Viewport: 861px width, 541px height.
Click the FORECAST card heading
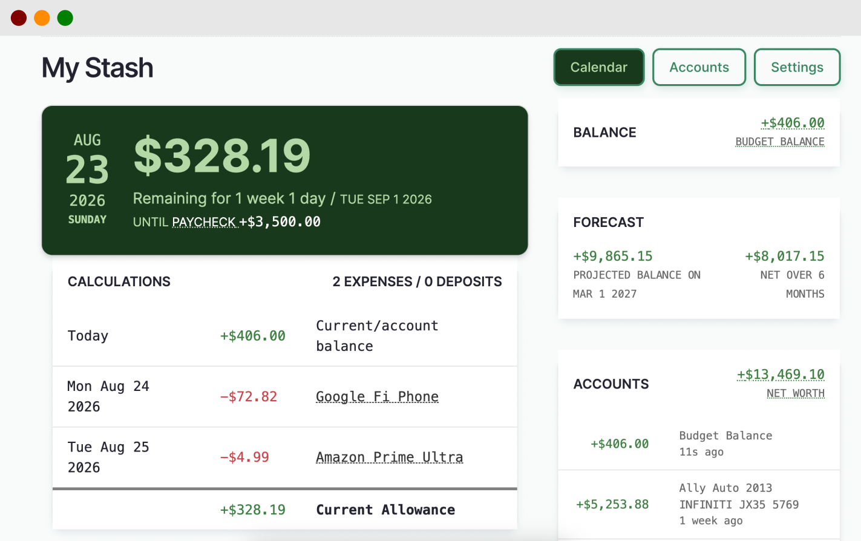[x=608, y=222]
